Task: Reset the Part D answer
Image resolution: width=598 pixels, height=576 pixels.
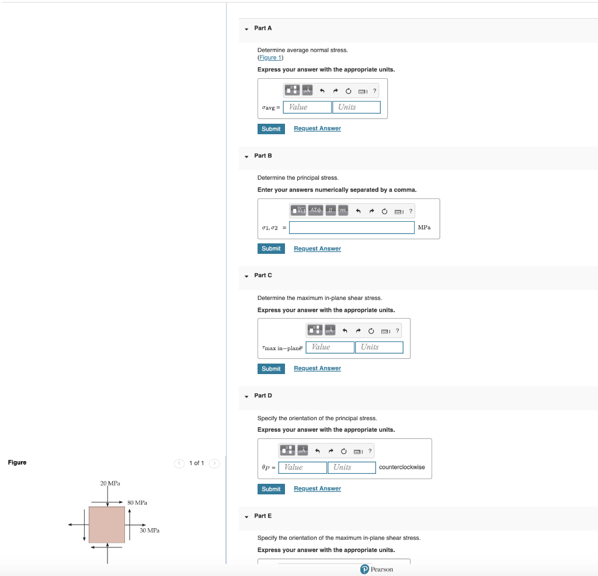Action: point(343,451)
